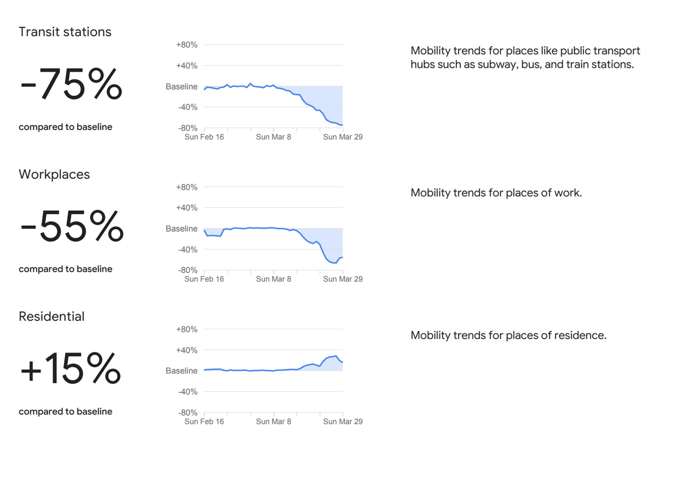Select the -55% workplaces figure
Screen dimensions: 682x490
72,226
